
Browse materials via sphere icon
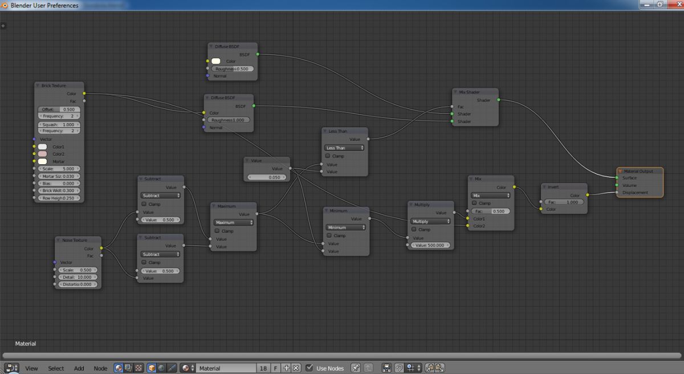tap(188, 368)
